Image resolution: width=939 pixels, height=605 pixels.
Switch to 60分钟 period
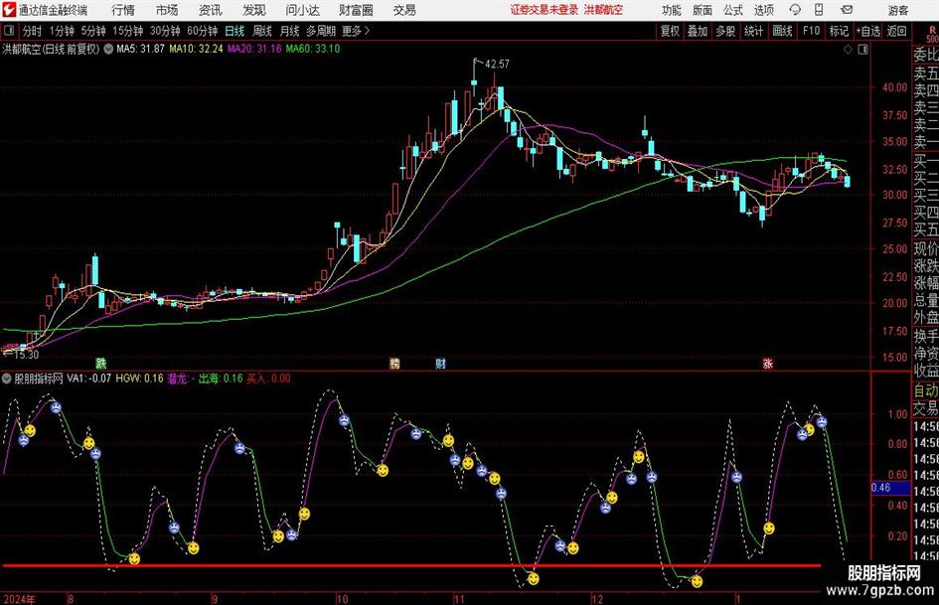203,31
